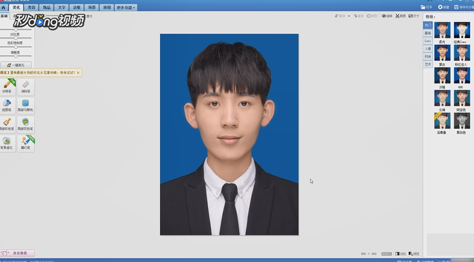Switch to the 美化 tab
The image size is (474, 262).
[17, 7]
